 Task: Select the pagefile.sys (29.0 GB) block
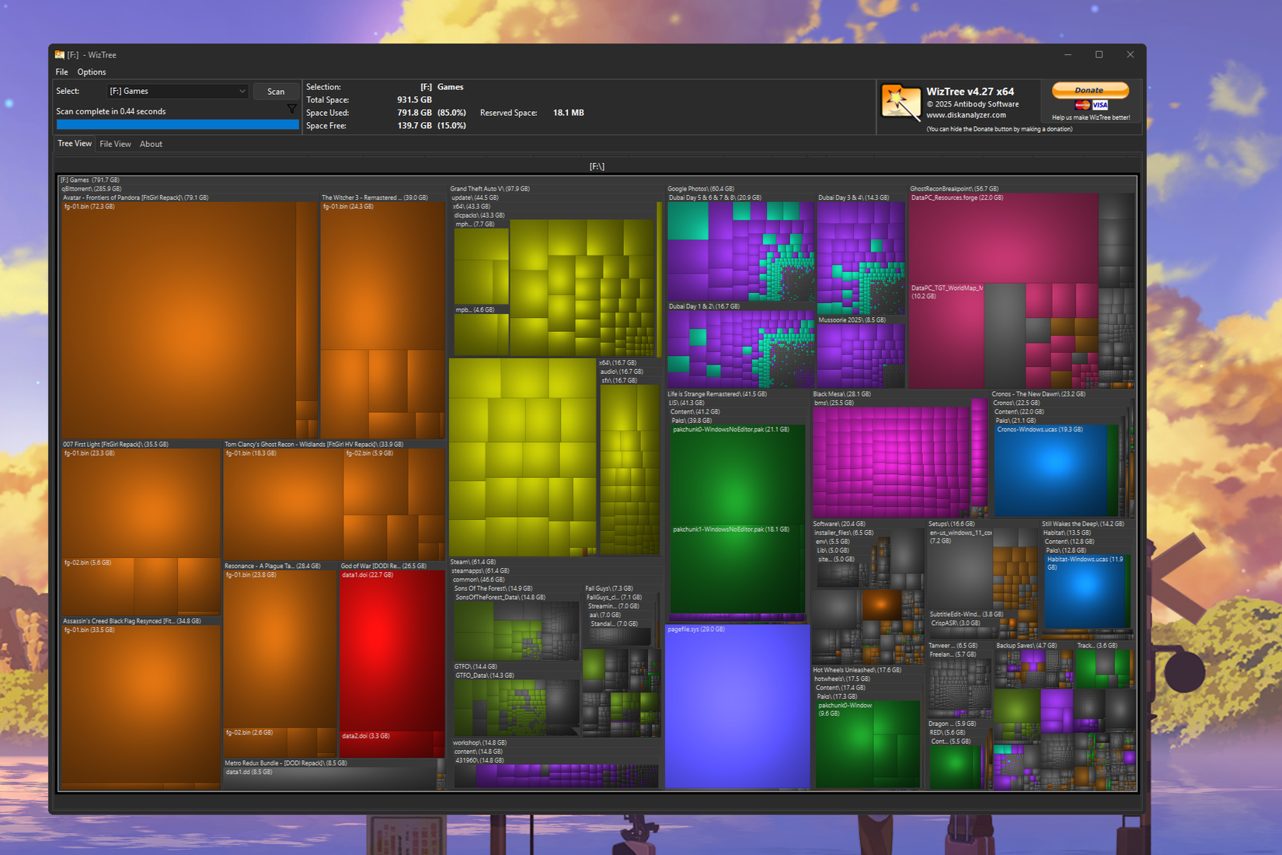point(737,707)
